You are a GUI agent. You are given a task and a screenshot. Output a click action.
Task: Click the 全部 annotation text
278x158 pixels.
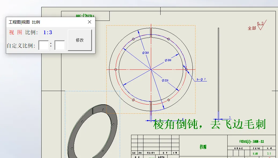[252, 28]
